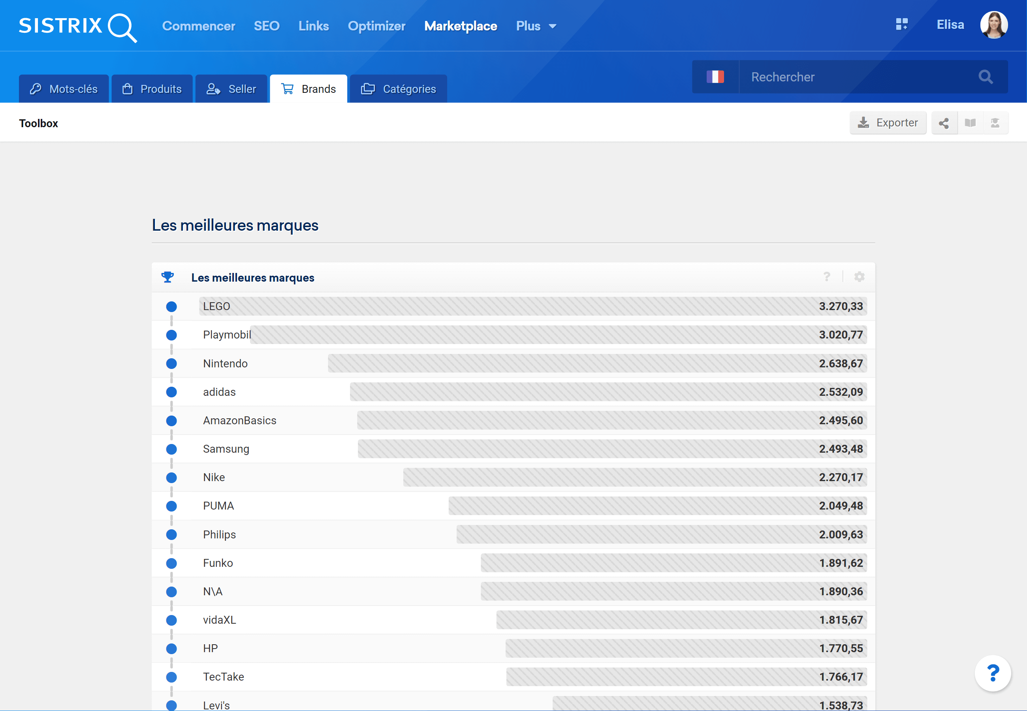This screenshot has height=711, width=1027.
Task: Click the search magnifier icon
Action: coord(986,77)
